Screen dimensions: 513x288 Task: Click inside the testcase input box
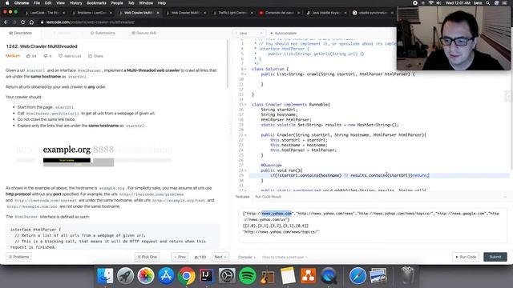tap(373, 226)
